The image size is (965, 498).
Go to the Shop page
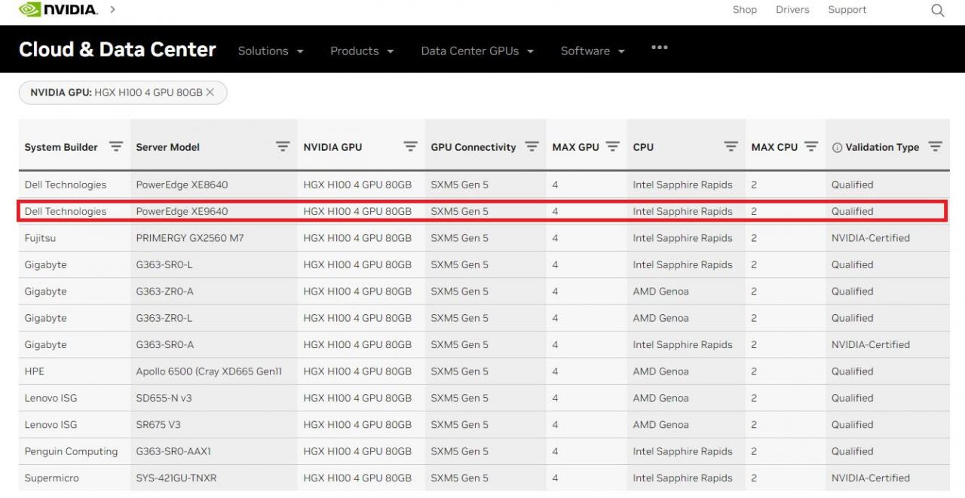pyautogui.click(x=744, y=10)
